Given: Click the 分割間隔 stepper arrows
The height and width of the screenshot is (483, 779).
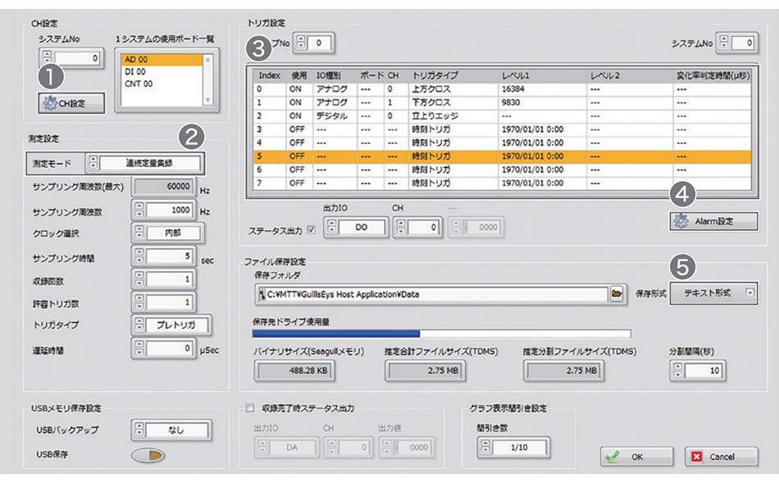Looking at the screenshot, I should click(677, 370).
